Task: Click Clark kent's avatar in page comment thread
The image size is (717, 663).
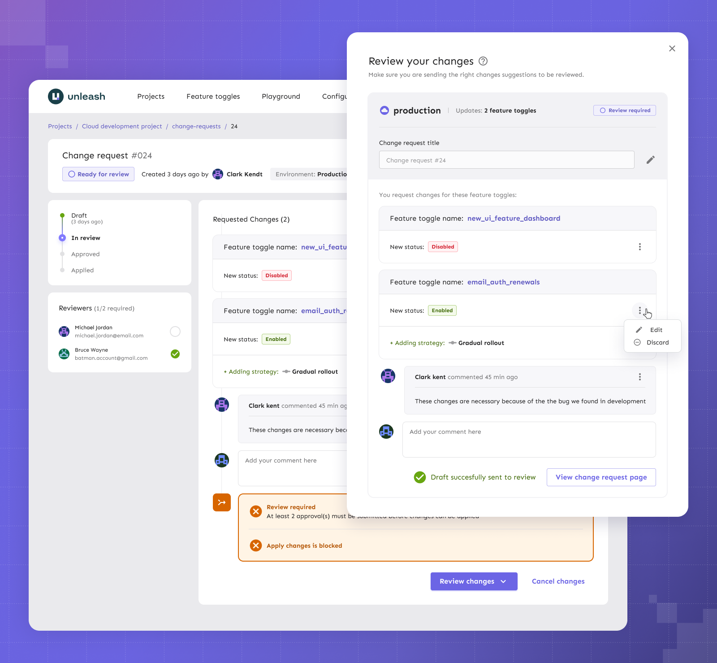Action: point(222,405)
